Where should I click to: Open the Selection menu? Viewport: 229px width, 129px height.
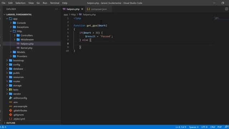click(x=20, y=3)
